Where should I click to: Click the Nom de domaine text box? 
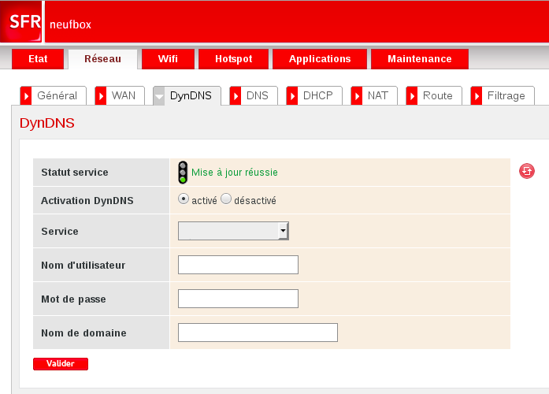click(x=258, y=333)
